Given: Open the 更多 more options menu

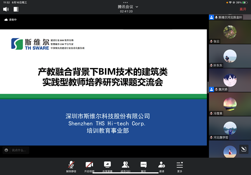Looking at the screenshot, I should click(x=179, y=166).
